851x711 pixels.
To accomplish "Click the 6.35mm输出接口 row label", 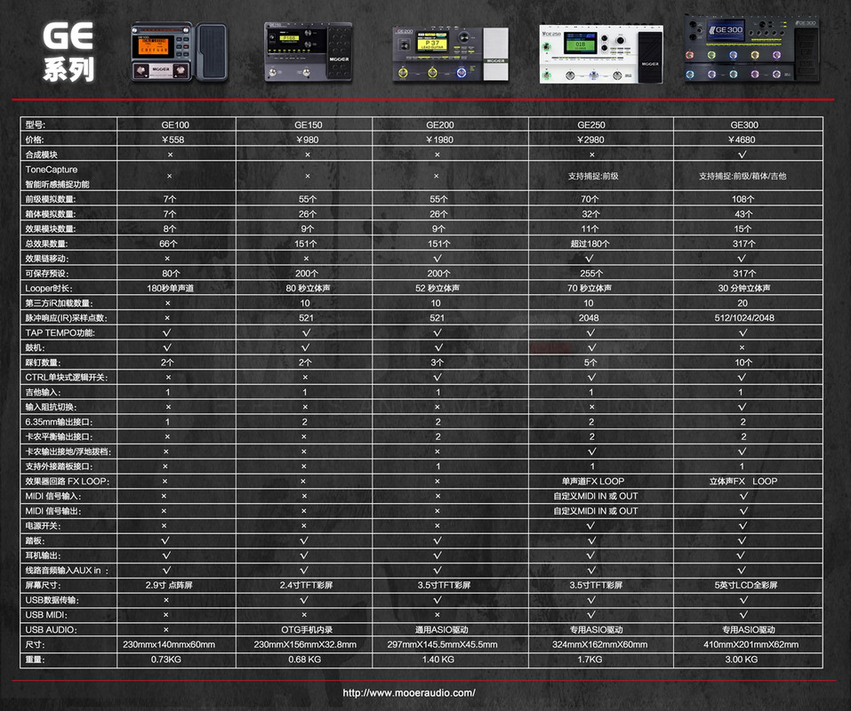I will coord(59,421).
